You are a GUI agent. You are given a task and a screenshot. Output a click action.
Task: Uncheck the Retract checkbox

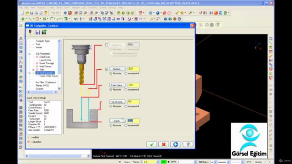click(x=106, y=69)
